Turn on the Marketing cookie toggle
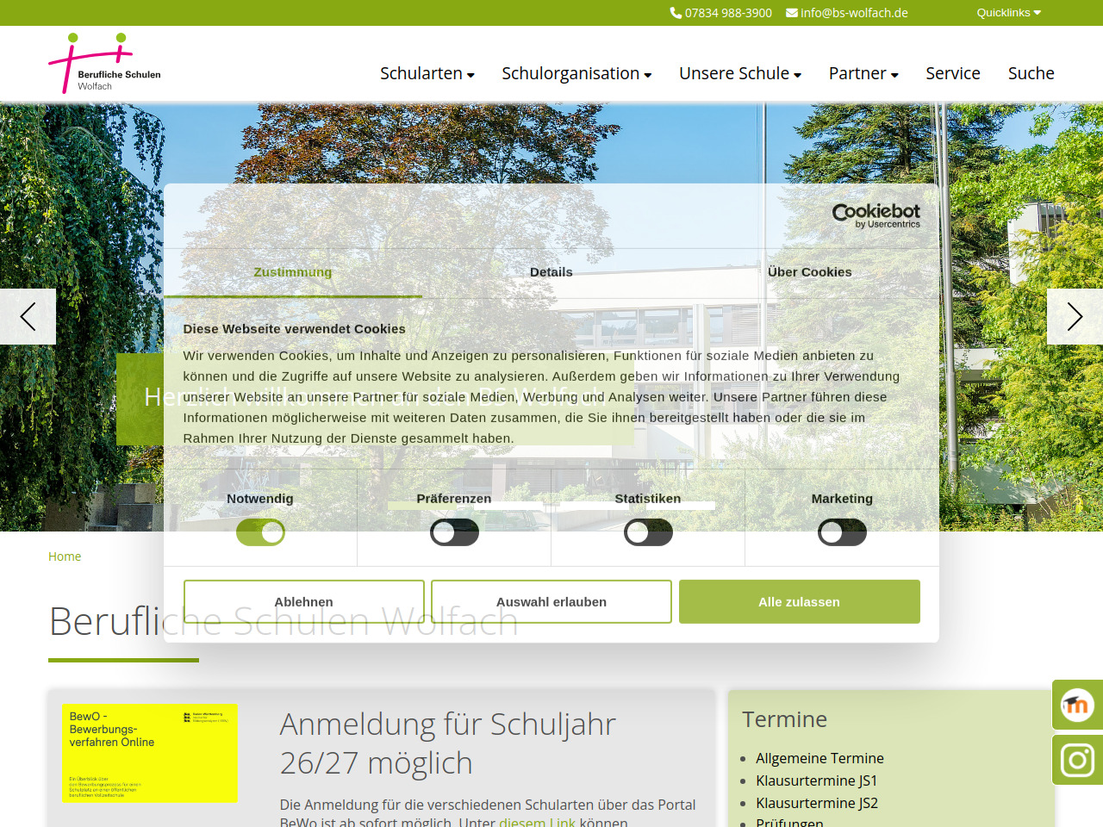Image resolution: width=1103 pixels, height=827 pixels. (x=842, y=532)
